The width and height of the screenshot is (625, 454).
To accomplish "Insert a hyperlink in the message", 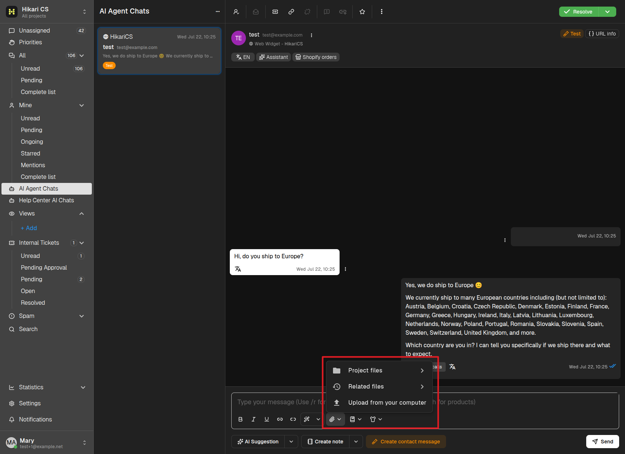I will coord(280,419).
